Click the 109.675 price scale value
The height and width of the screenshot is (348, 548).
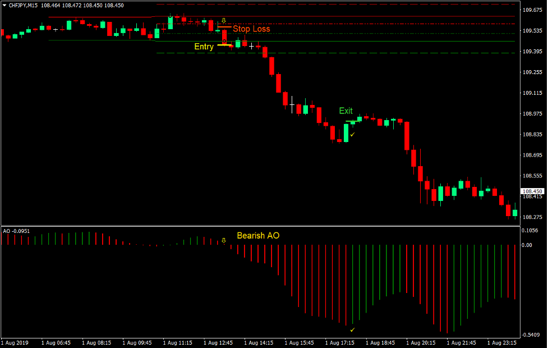pos(532,9)
